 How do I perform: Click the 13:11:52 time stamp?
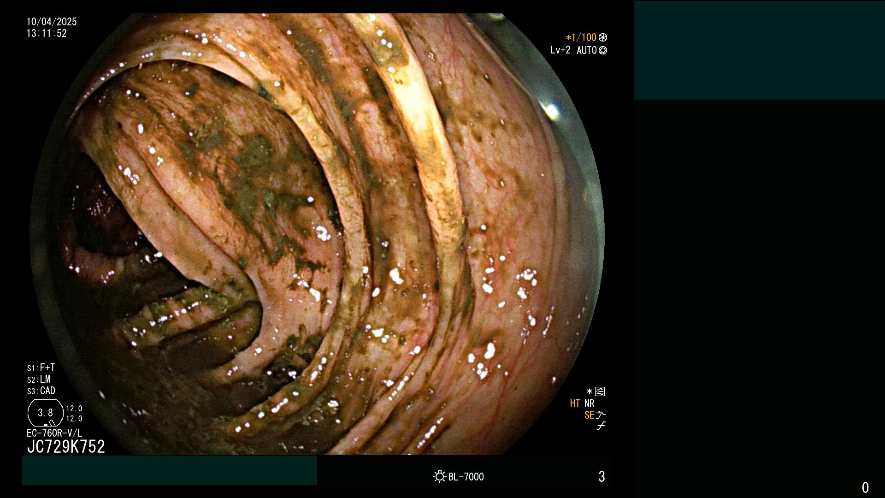47,33
